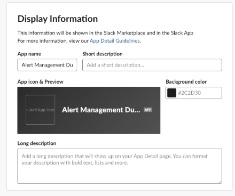This screenshot has height=196, width=235.
Task: Click the Slack Marketplace information sentence
Action: pos(105,33)
